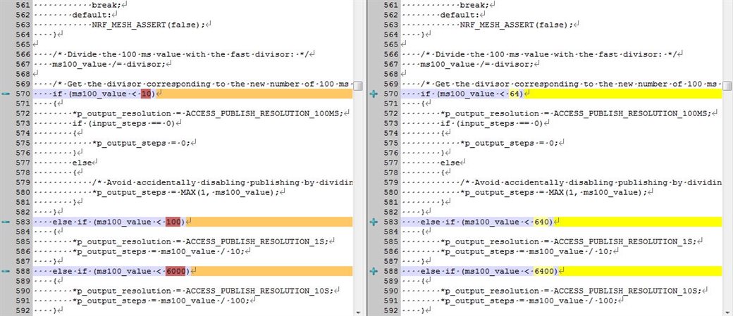The height and width of the screenshot is (316, 733).
Task: Click the minus marker on left line 583
Action: [5, 222]
